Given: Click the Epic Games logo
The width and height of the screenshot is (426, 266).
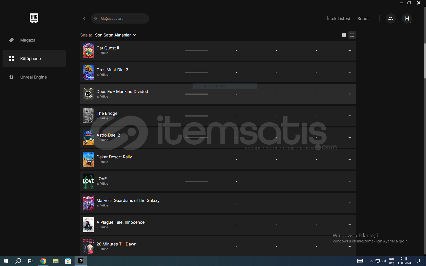Looking at the screenshot, I should coord(34,18).
